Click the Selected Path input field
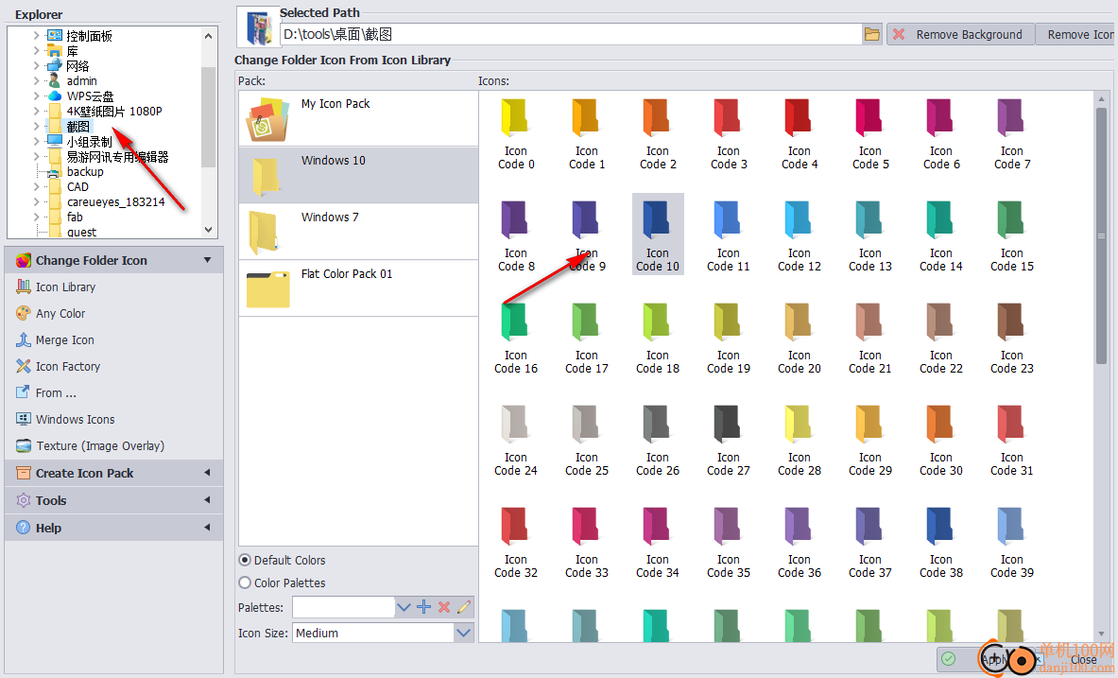Viewport: 1118px width, 678px height. [x=571, y=34]
